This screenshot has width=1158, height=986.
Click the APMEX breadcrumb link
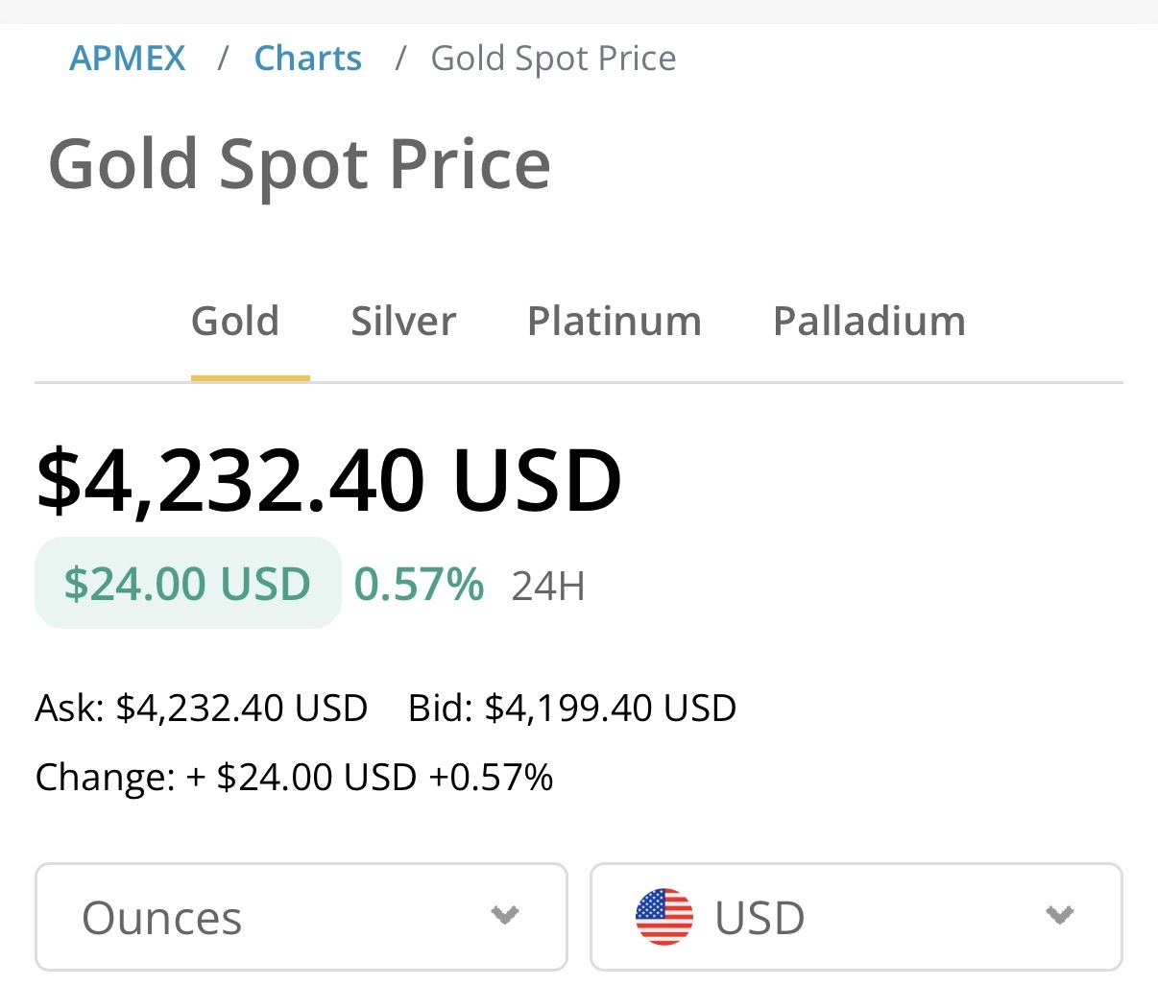click(127, 59)
